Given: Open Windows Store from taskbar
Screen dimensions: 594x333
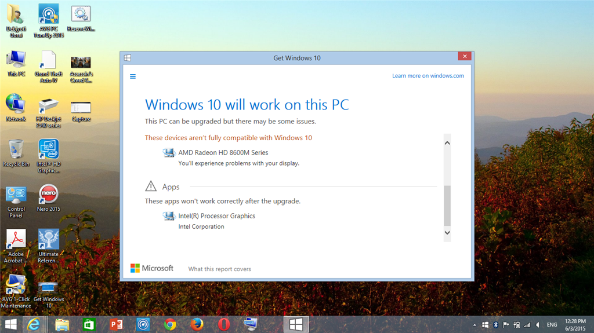Looking at the screenshot, I should point(89,324).
